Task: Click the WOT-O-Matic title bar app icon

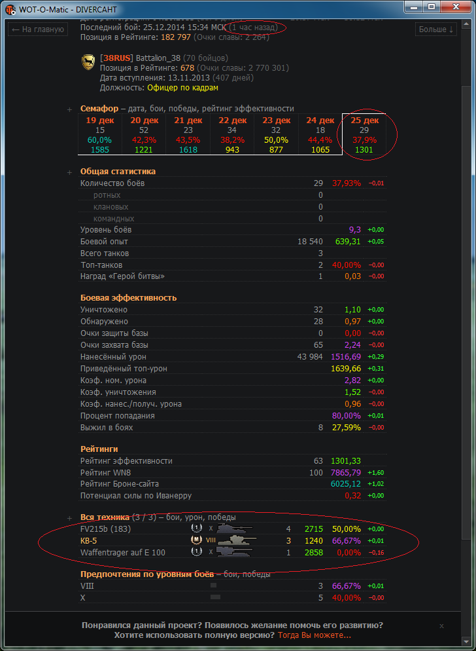Action: pos(10,9)
